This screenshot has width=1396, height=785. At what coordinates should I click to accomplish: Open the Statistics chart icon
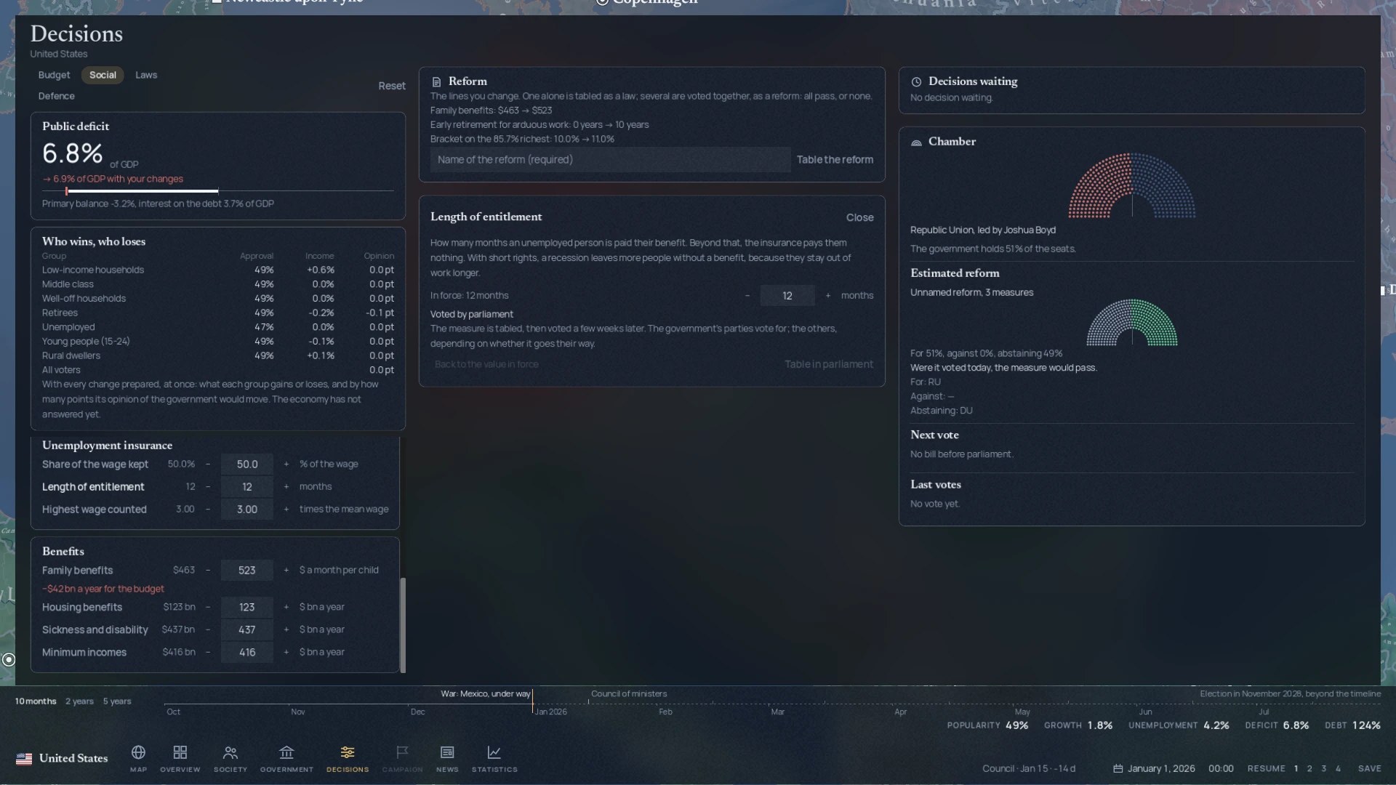[494, 752]
